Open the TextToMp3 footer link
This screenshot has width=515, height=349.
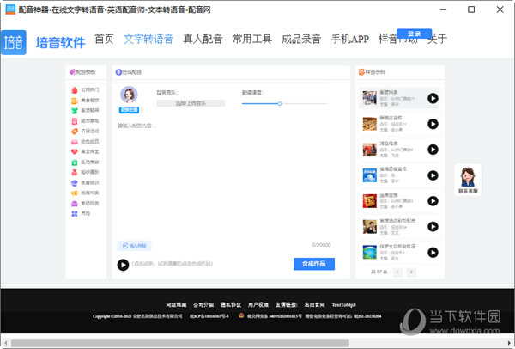pyautogui.click(x=344, y=305)
